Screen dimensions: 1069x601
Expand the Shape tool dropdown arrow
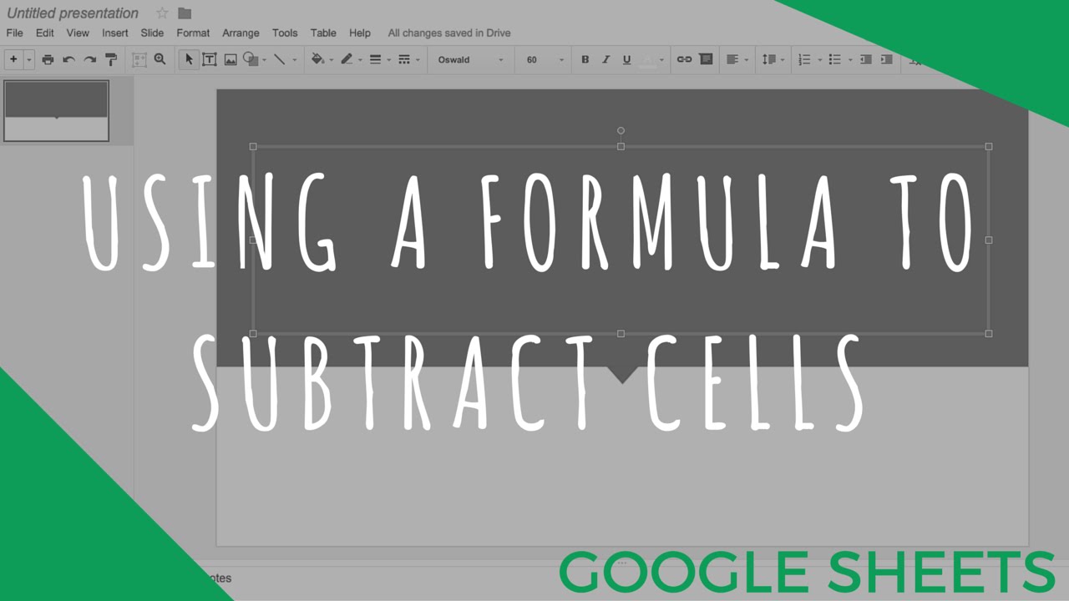[265, 60]
